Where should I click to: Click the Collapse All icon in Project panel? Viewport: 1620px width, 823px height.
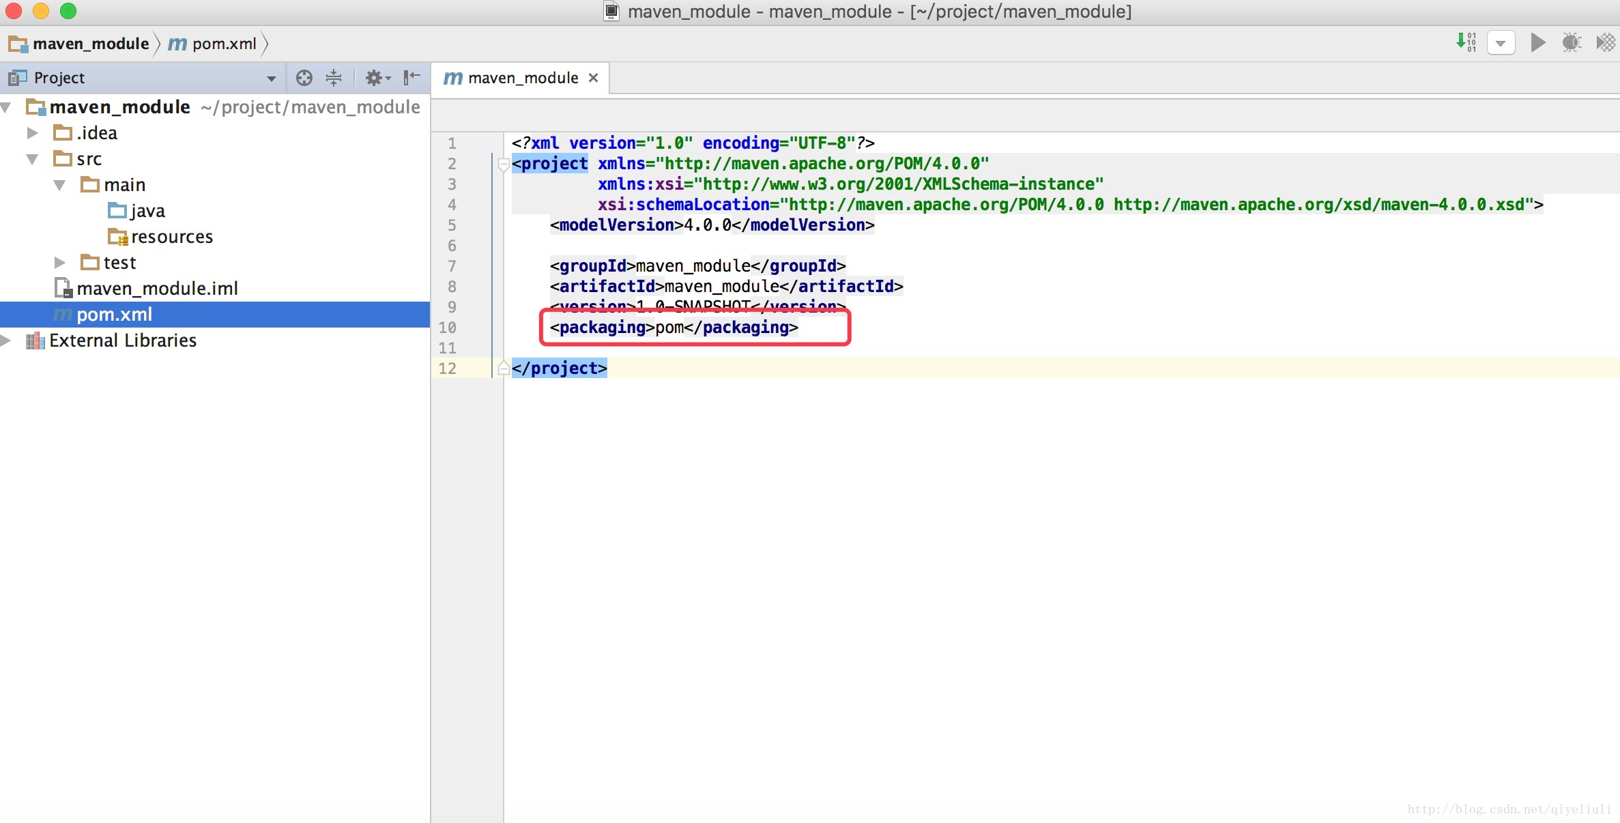tap(334, 78)
